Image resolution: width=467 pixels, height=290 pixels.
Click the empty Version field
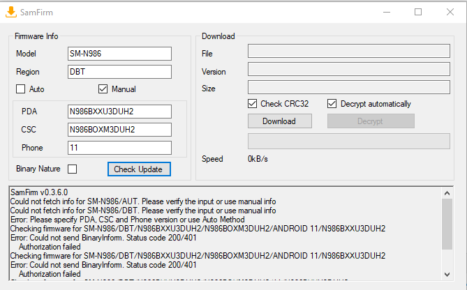pyautogui.click(x=349, y=69)
